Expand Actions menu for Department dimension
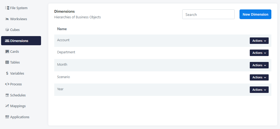 [259, 53]
